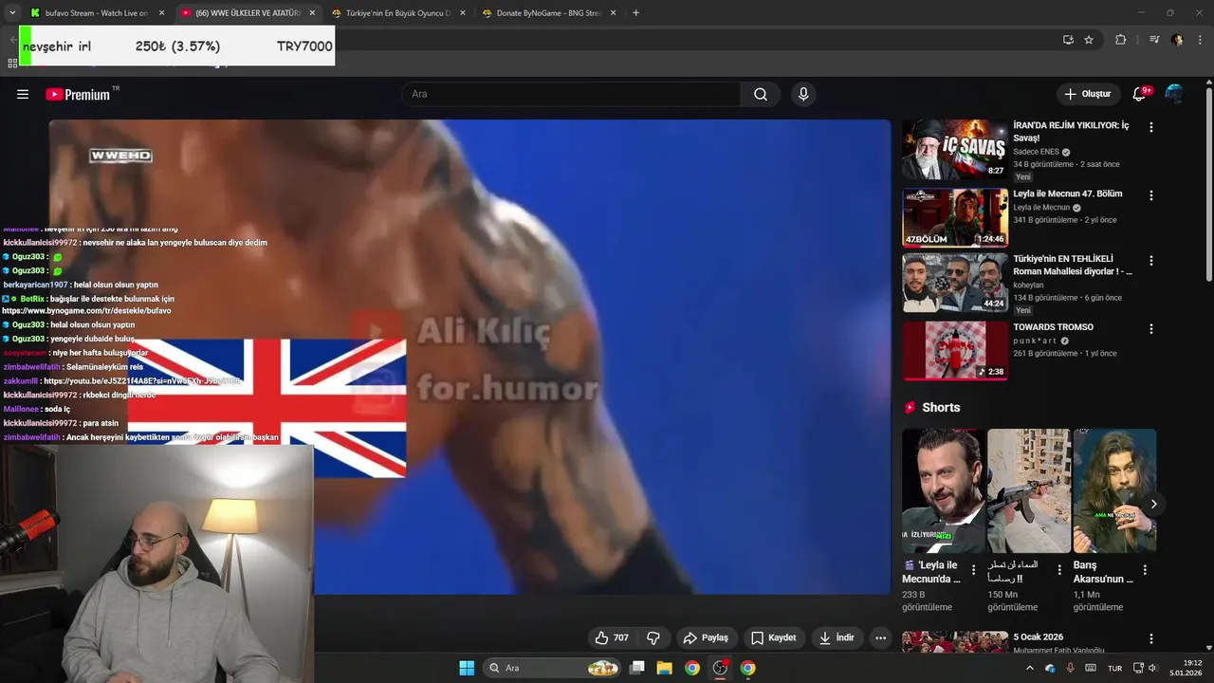Download the video with 'İndir'
The height and width of the screenshot is (683, 1214).
pyautogui.click(x=837, y=637)
